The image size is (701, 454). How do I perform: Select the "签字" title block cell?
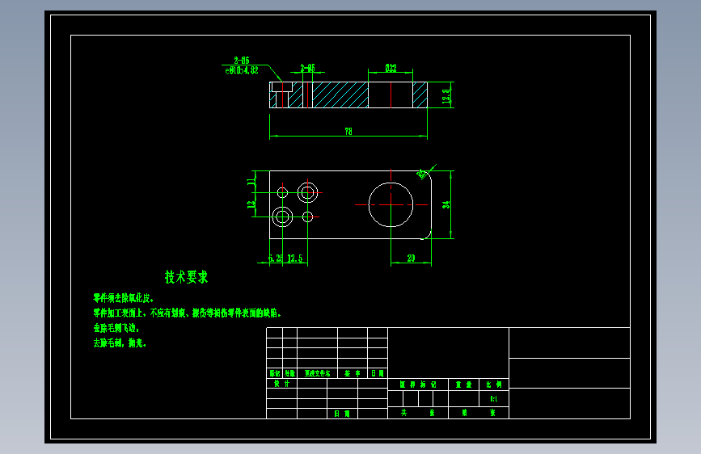[353, 373]
